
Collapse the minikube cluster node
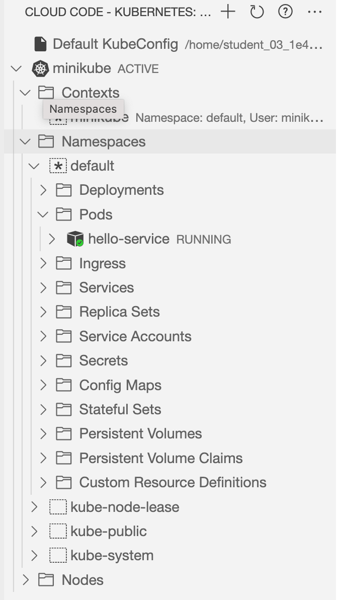tap(17, 68)
